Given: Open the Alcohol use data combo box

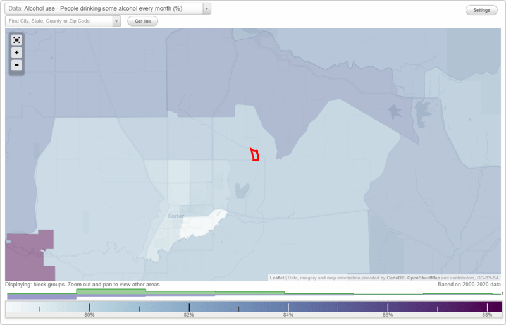Looking at the screenshot, I should pyautogui.click(x=108, y=9).
